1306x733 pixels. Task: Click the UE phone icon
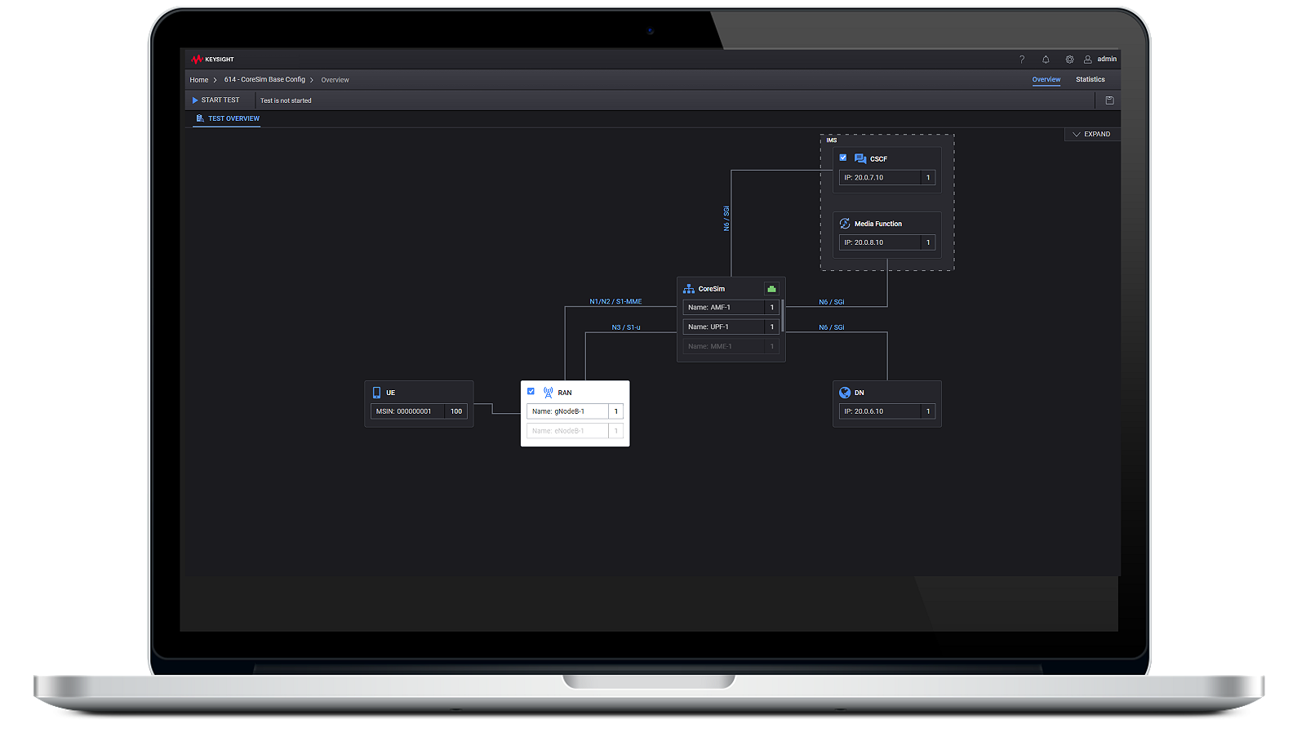click(376, 393)
